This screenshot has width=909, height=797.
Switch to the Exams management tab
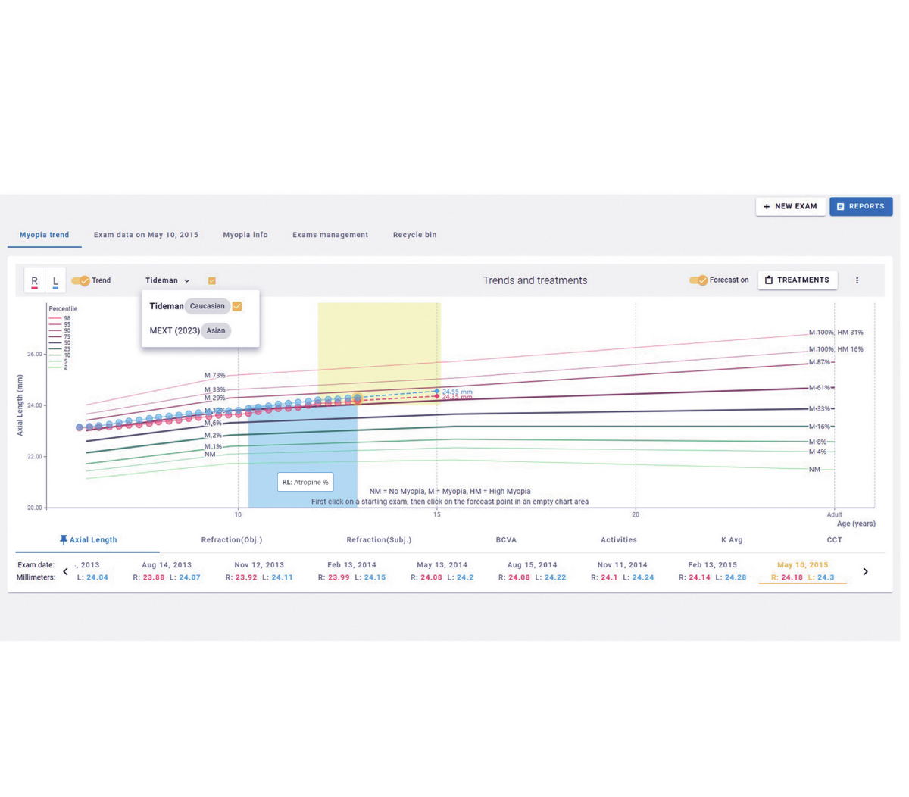(x=330, y=235)
